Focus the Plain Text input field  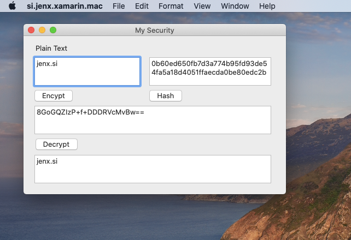[x=87, y=71]
